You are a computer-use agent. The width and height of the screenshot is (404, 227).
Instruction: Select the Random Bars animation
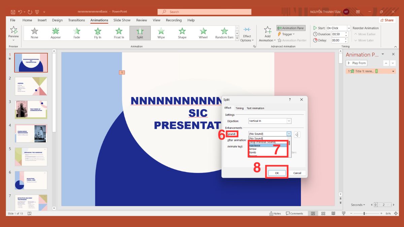pos(224,33)
